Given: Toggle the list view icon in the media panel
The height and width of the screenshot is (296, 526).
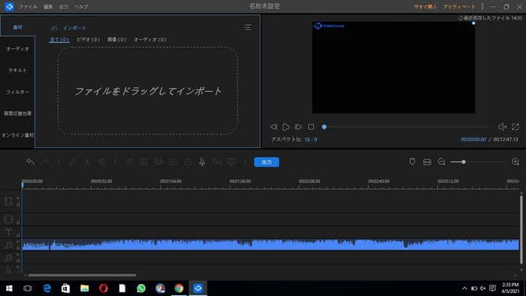Looking at the screenshot, I should tap(247, 27).
